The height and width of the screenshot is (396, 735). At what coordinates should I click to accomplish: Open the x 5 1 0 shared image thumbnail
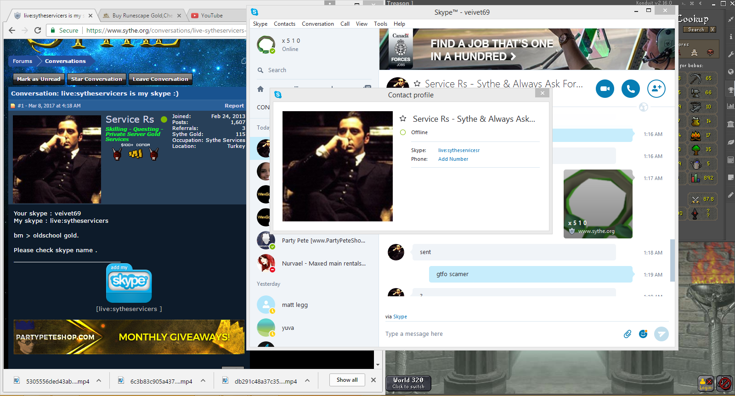(598, 204)
